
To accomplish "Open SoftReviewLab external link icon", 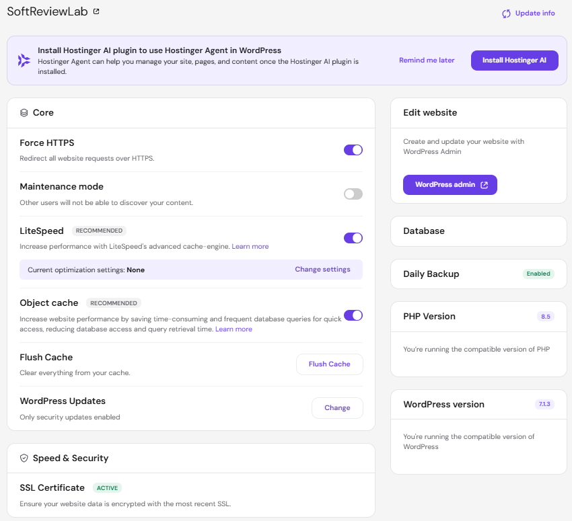I will (96, 11).
